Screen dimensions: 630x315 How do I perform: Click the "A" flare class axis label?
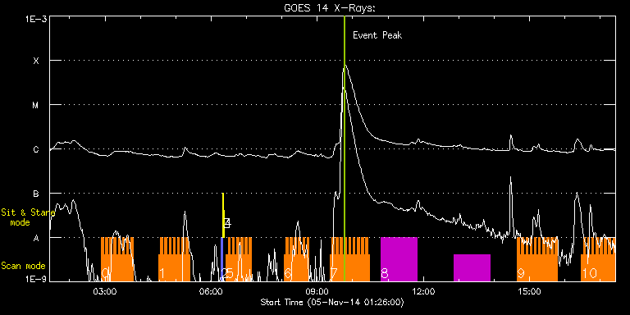click(x=36, y=238)
